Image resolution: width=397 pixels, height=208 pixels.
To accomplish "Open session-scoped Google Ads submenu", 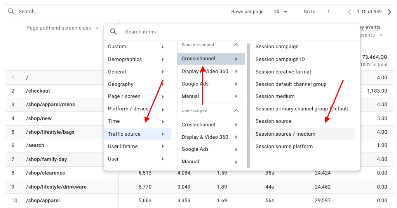I will pos(210,84).
